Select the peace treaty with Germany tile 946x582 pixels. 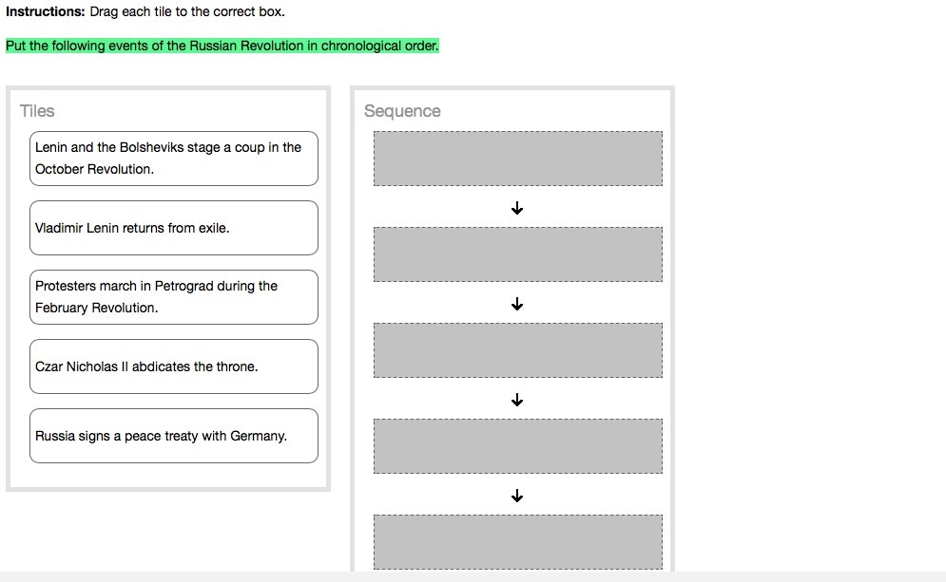[x=173, y=436]
